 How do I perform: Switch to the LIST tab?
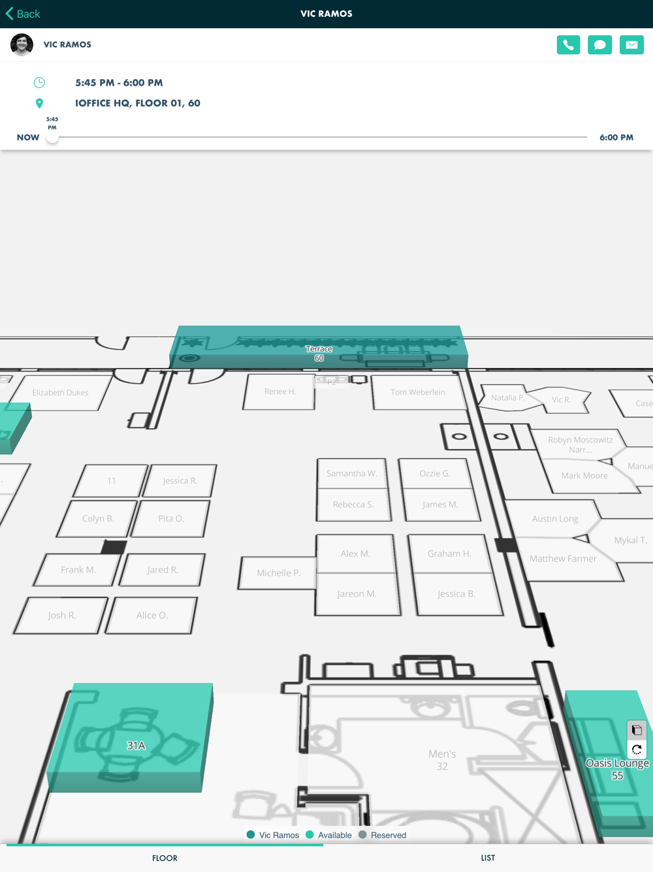[488, 858]
